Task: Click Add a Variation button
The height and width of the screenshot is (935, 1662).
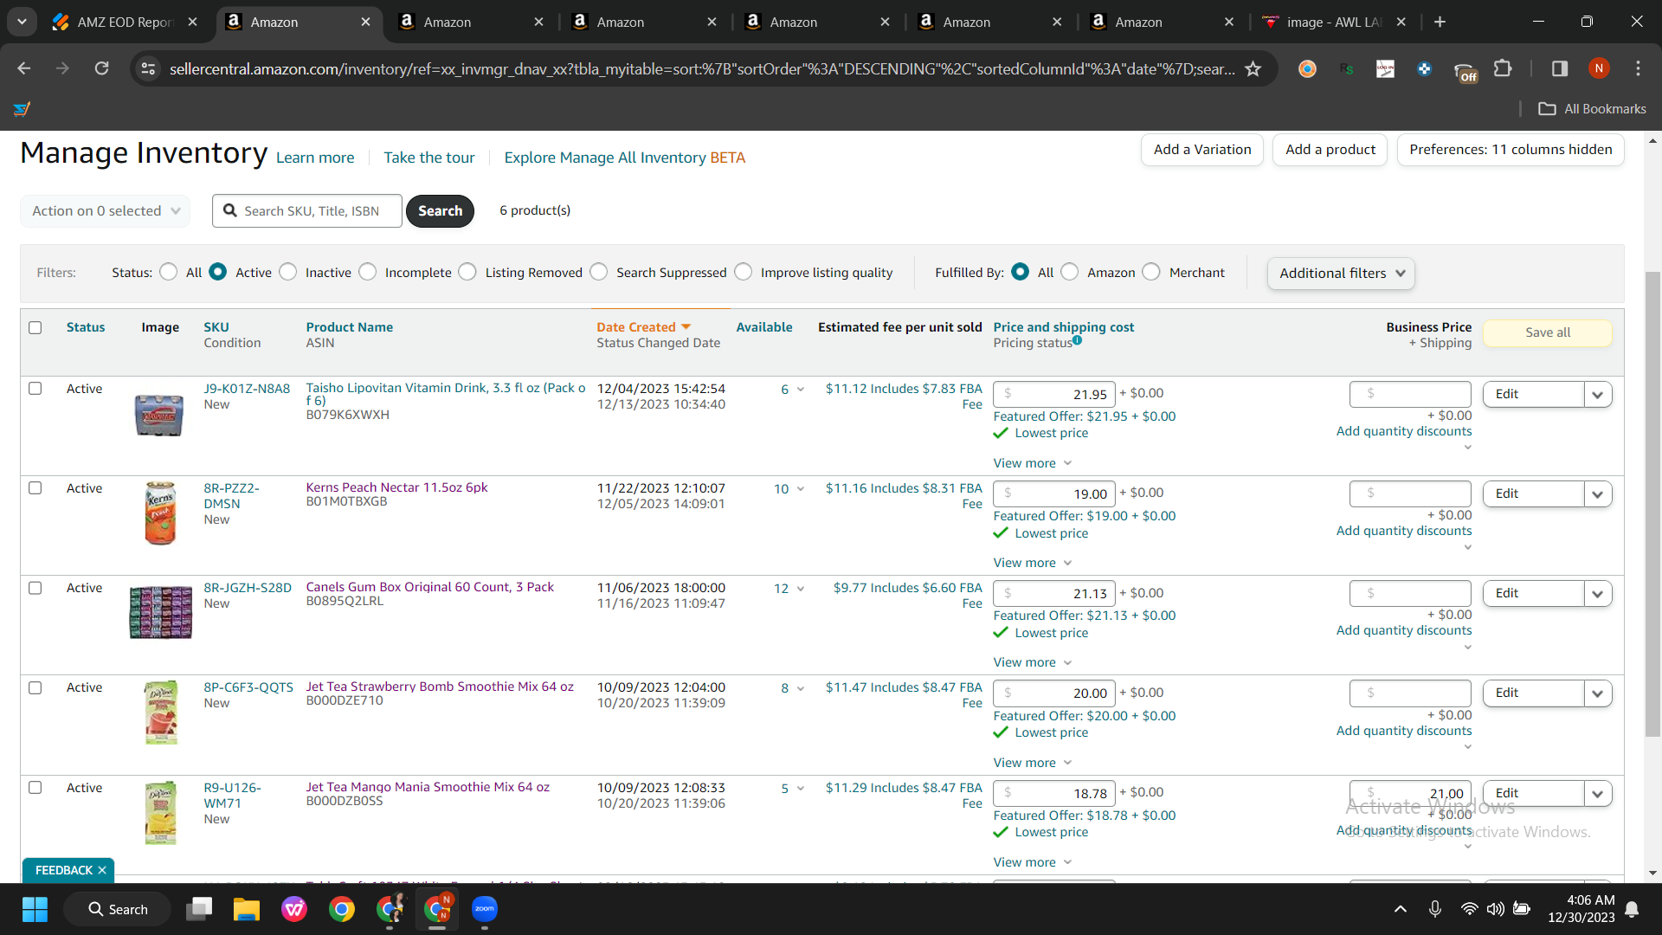Action: (1202, 150)
